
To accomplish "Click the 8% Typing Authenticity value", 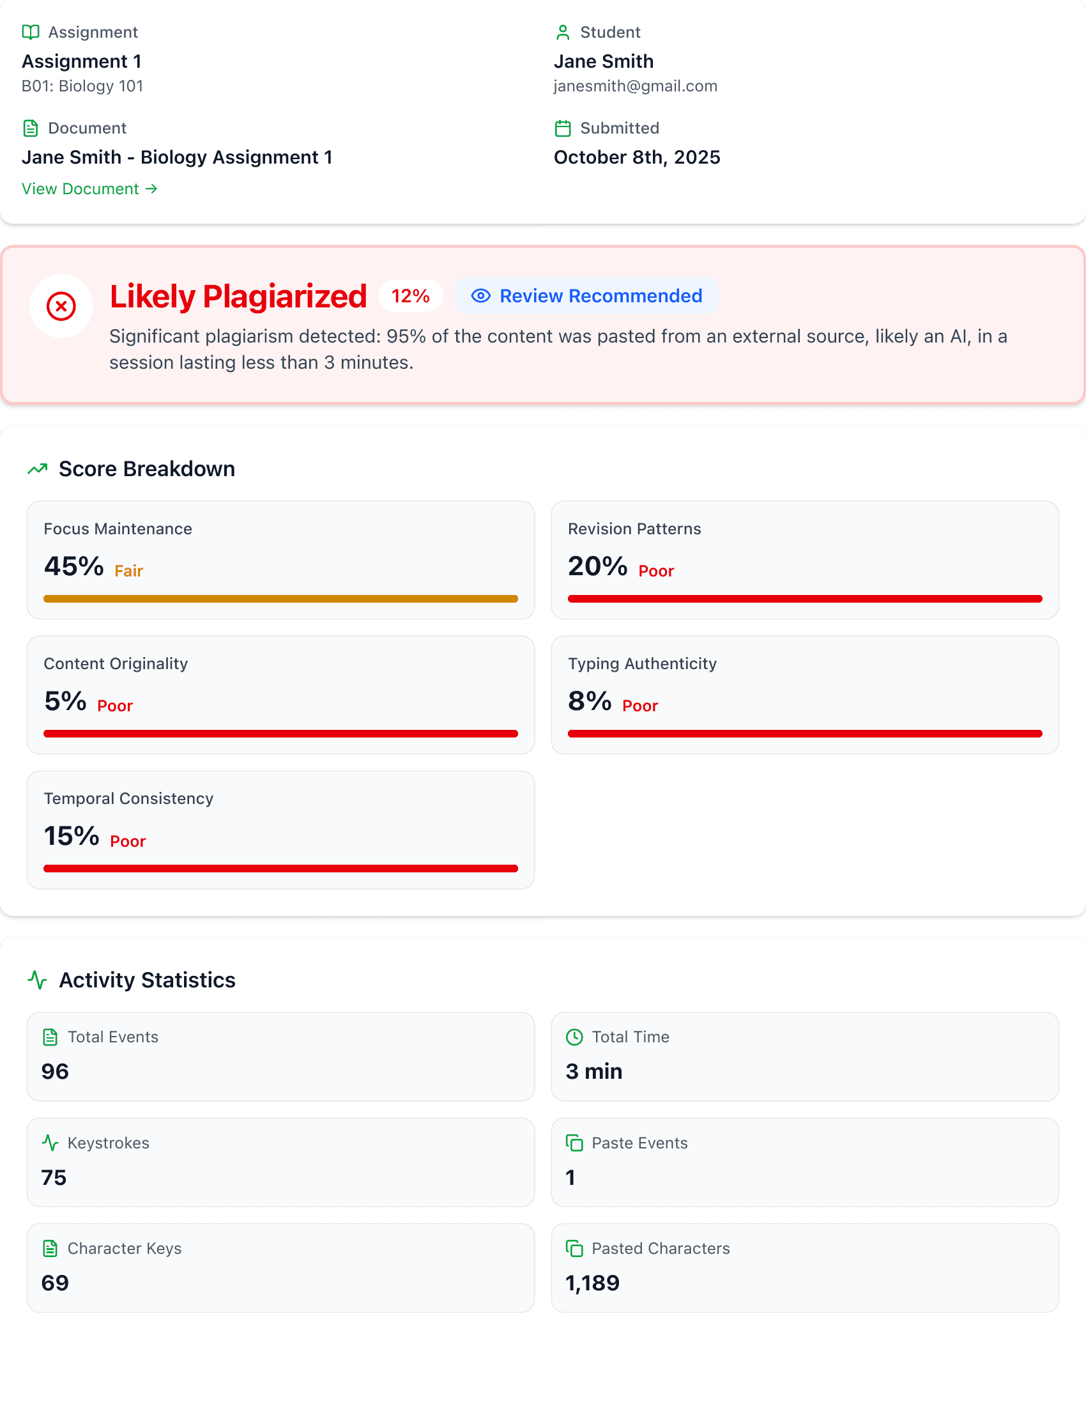I will 590,701.
